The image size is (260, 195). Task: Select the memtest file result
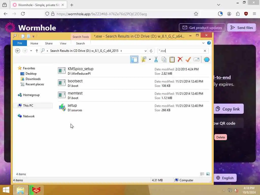[x=134, y=95]
